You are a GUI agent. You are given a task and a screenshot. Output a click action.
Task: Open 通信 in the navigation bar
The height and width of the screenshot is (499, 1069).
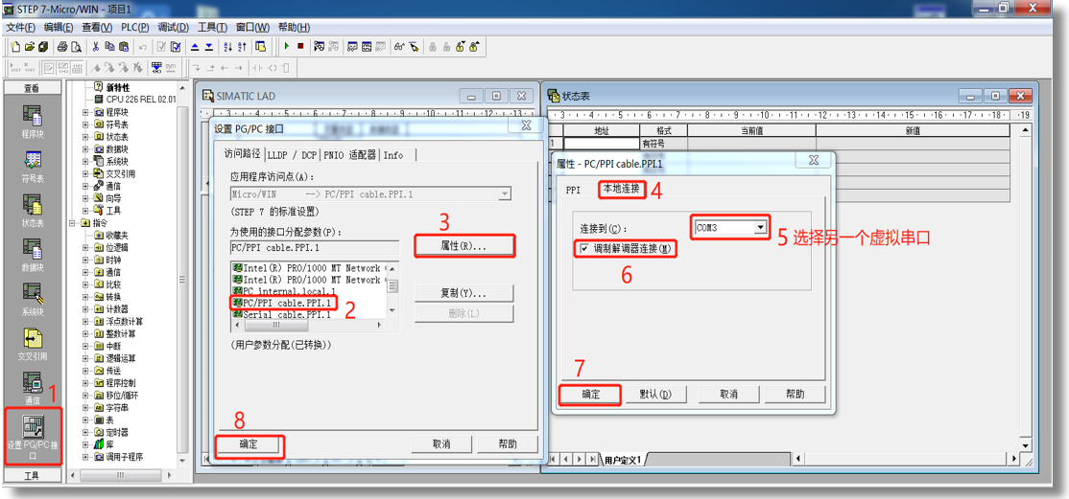[32, 387]
